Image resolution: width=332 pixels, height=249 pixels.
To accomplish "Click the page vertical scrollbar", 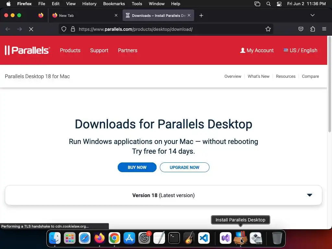I will 330,85.
